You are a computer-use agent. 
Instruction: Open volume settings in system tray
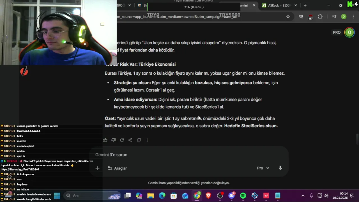coord(326,196)
